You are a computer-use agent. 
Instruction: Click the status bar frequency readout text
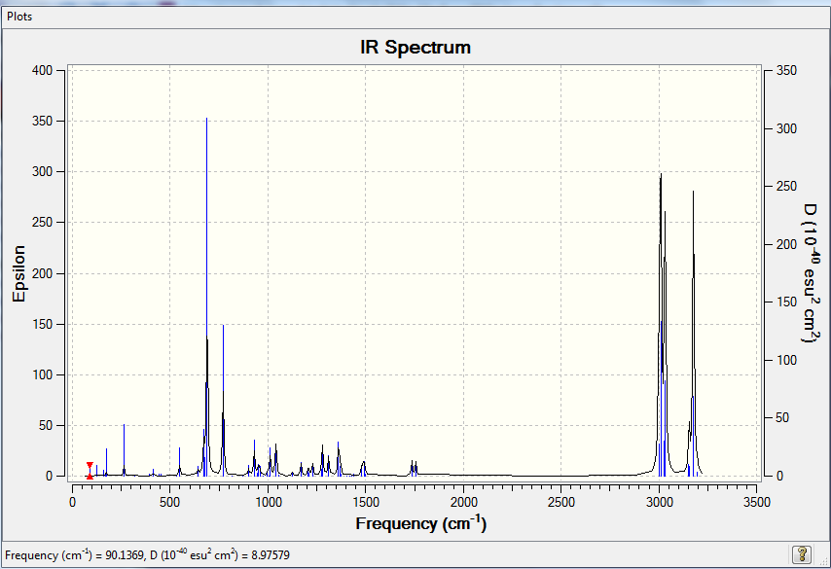tap(147, 555)
